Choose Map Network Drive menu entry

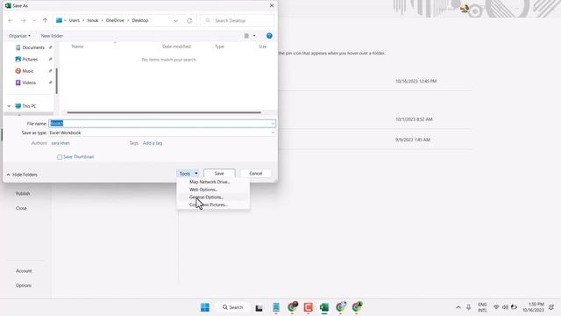click(209, 182)
